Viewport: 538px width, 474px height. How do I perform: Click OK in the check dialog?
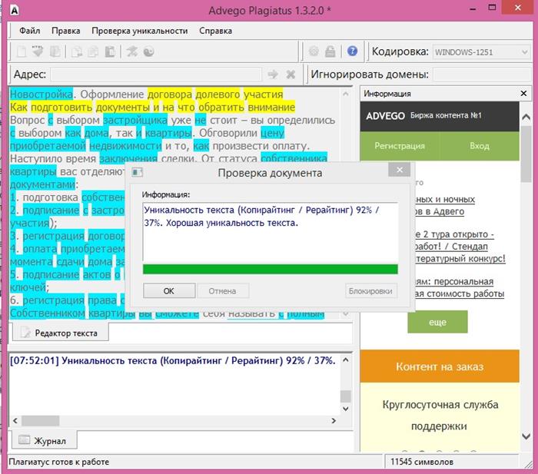[x=169, y=291]
